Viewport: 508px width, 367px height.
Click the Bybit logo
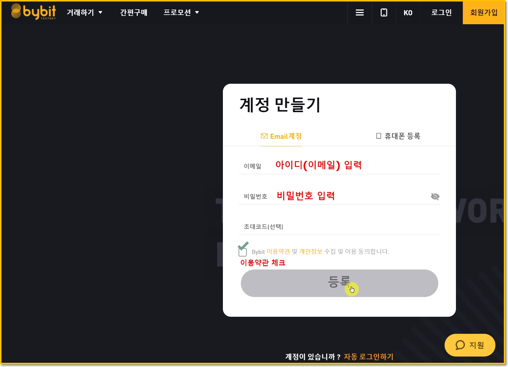tap(33, 13)
